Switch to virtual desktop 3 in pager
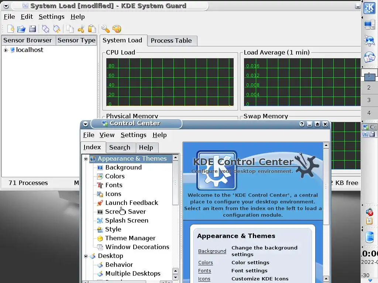This screenshot has width=378, height=283. (x=369, y=100)
